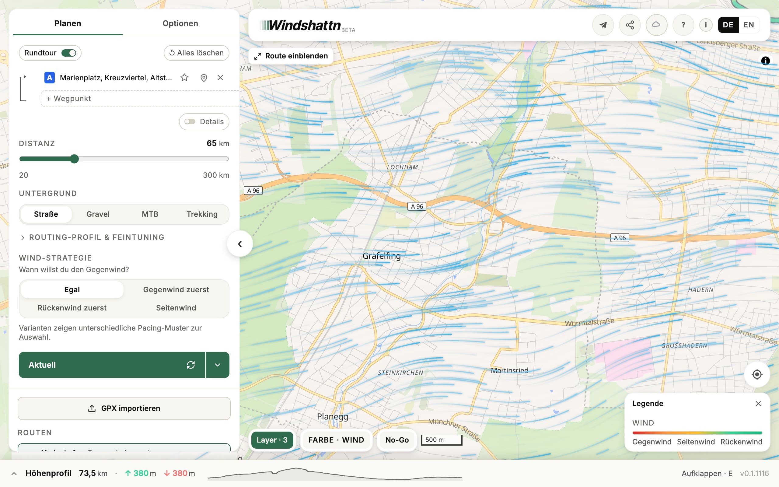779x487 pixels.
Task: Click the cloud weather icon button
Action: click(x=656, y=25)
